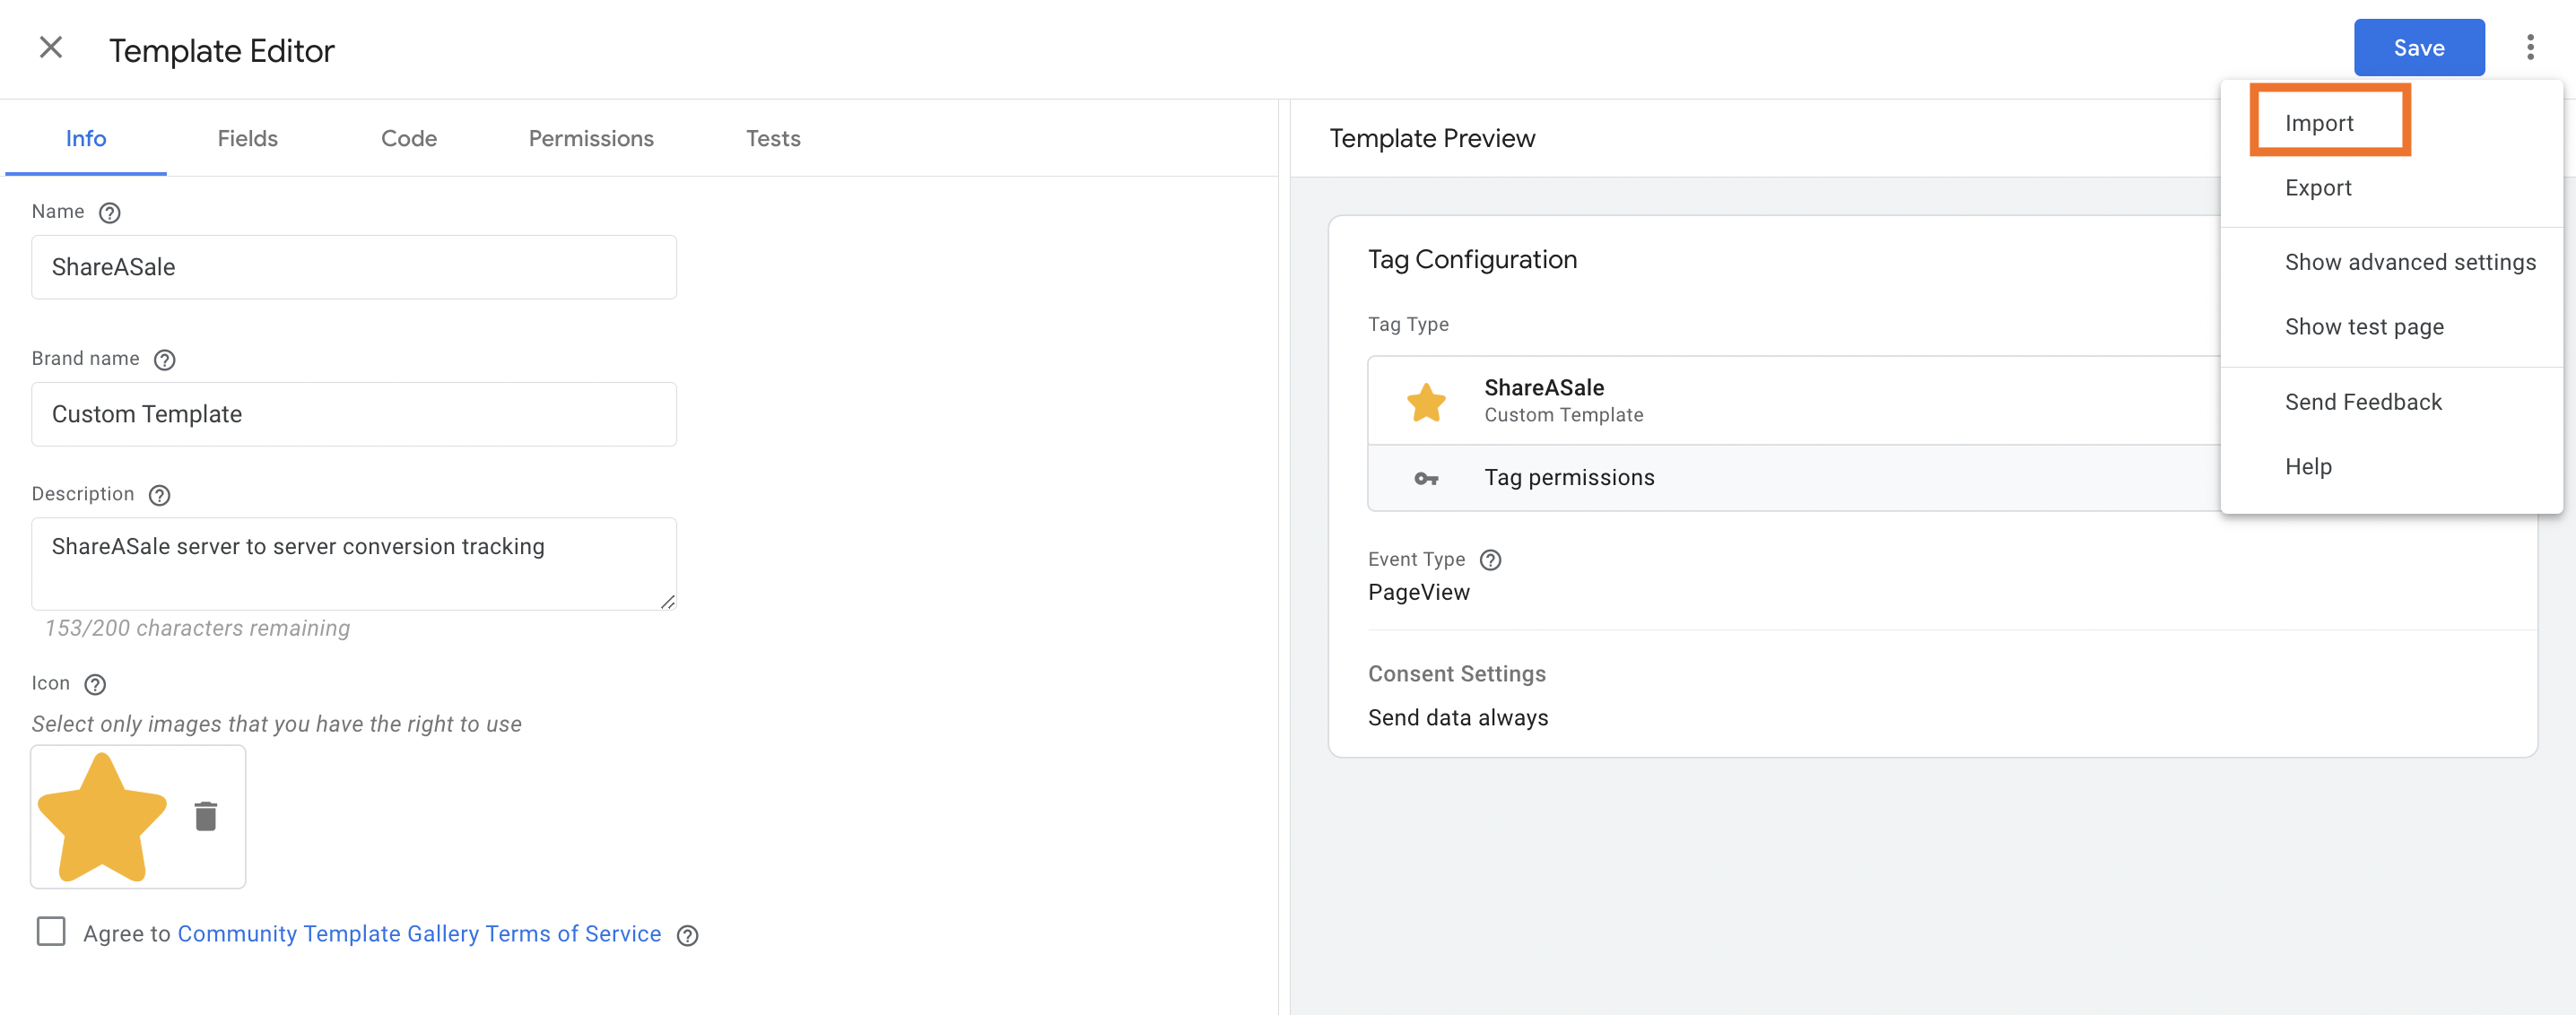Viewport: 2576px width, 1015px height.
Task: Open the Permissions tab
Action: (x=591, y=139)
